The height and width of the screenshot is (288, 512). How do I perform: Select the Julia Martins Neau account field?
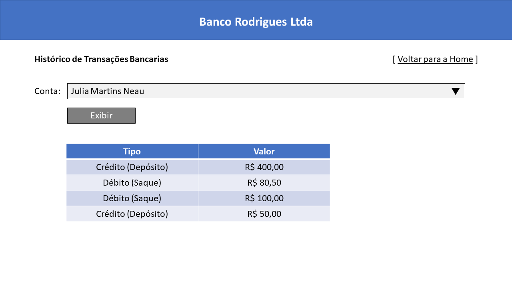click(266, 91)
